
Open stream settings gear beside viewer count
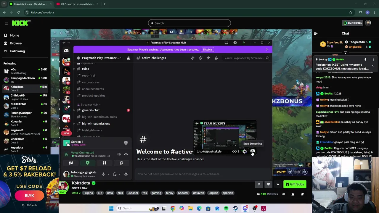tap(245, 151)
